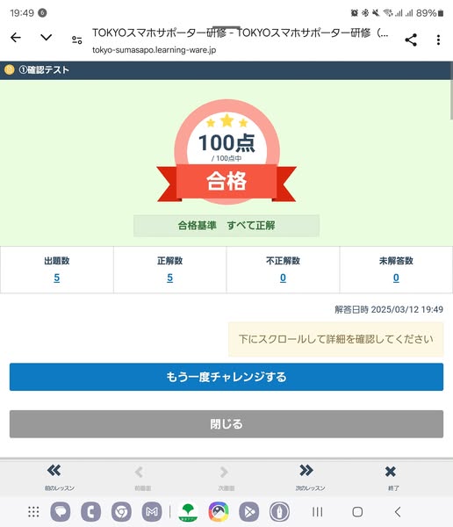Viewport: 453px width, 527px height.
Task: Go to previous lesson double-arrow icon
Action: pos(54,470)
